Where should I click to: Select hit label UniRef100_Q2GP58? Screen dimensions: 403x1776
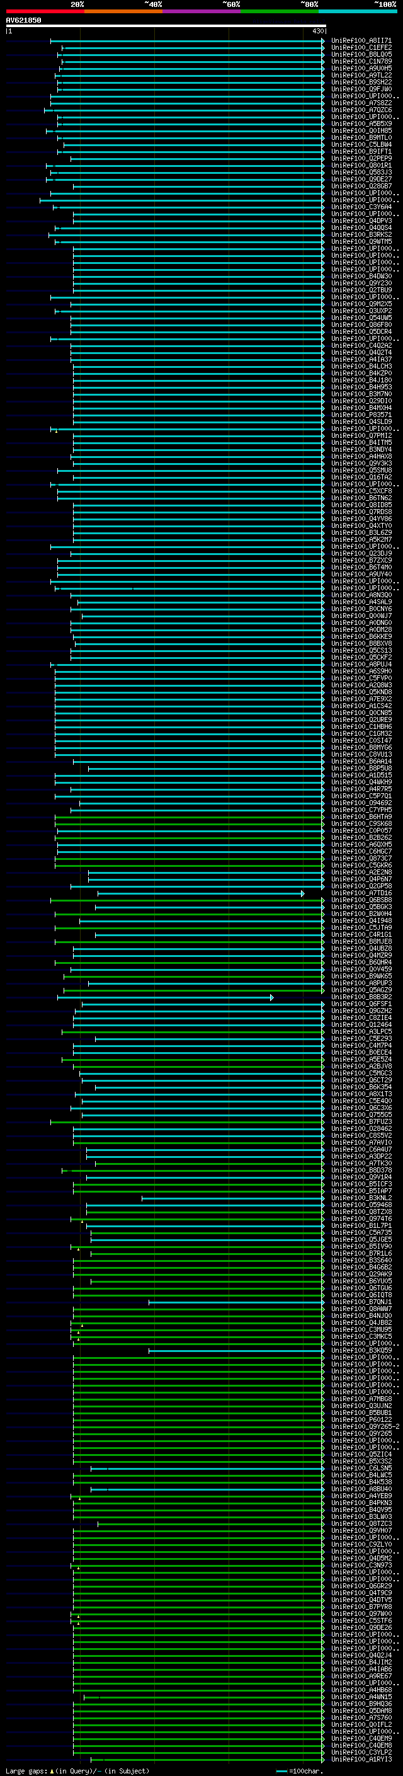pyautogui.click(x=361, y=886)
